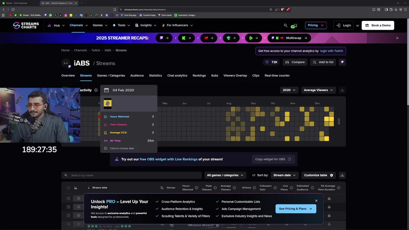This screenshot has width=409, height=230.
Task: Click the Average Viewers column info icon
Action: [234, 188]
